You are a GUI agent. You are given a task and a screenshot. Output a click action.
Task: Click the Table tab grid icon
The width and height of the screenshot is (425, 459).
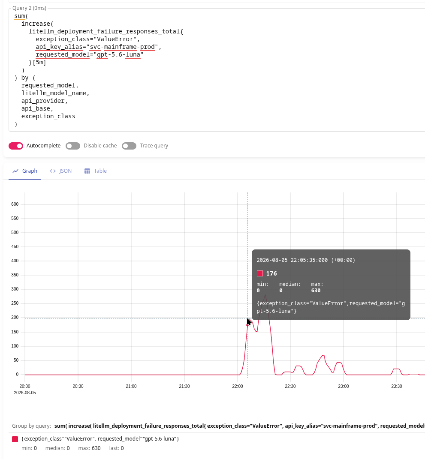click(87, 171)
